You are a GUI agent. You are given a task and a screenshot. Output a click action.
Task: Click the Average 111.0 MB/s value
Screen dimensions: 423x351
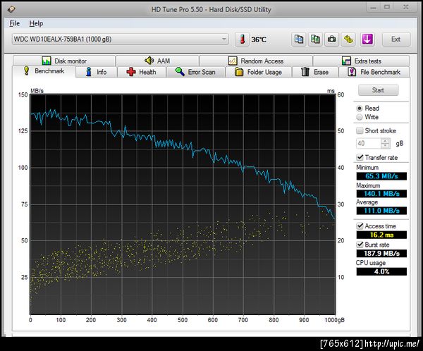pos(381,211)
